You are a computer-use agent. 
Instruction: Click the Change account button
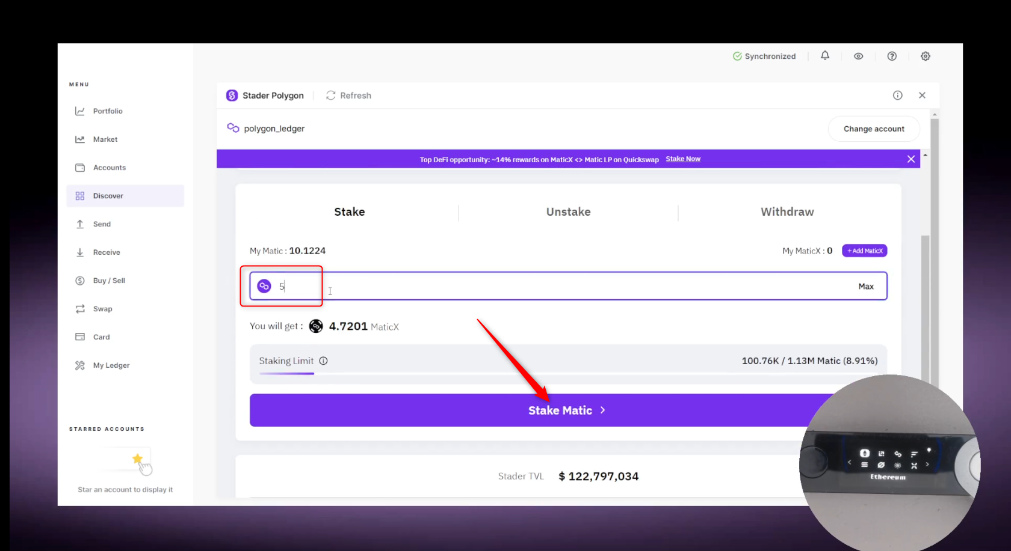coord(874,129)
